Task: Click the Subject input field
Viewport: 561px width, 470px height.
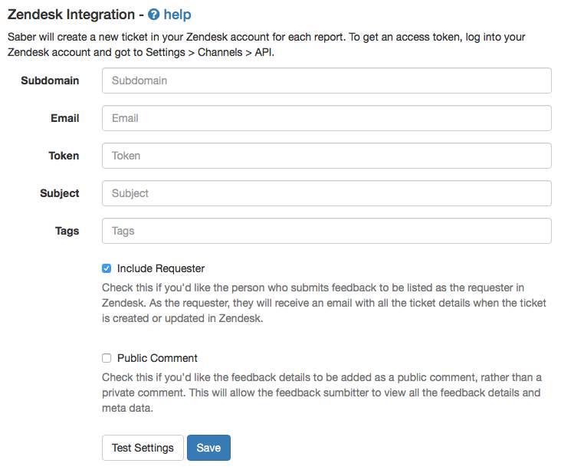Action: (x=326, y=193)
